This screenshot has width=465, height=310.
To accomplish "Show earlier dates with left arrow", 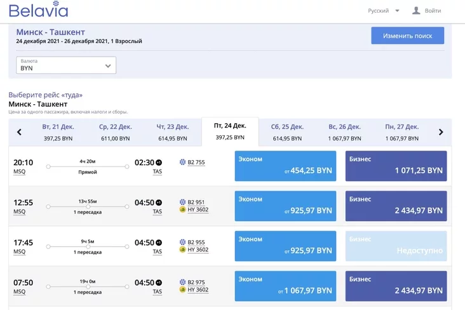I will click(19, 132).
